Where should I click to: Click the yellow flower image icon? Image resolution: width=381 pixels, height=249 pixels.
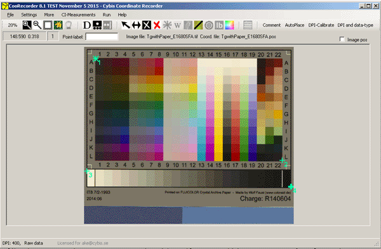58,25
